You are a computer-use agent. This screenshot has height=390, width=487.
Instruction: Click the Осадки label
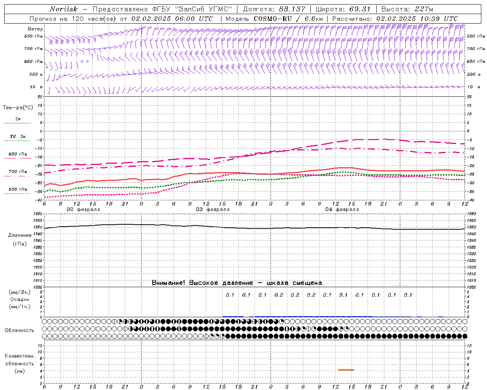coord(19,299)
